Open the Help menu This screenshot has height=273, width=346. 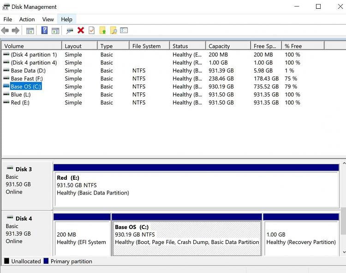point(66,19)
